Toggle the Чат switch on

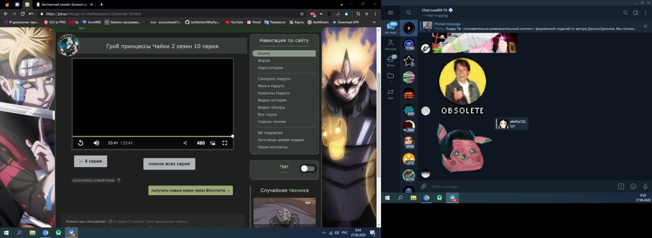coord(308,168)
